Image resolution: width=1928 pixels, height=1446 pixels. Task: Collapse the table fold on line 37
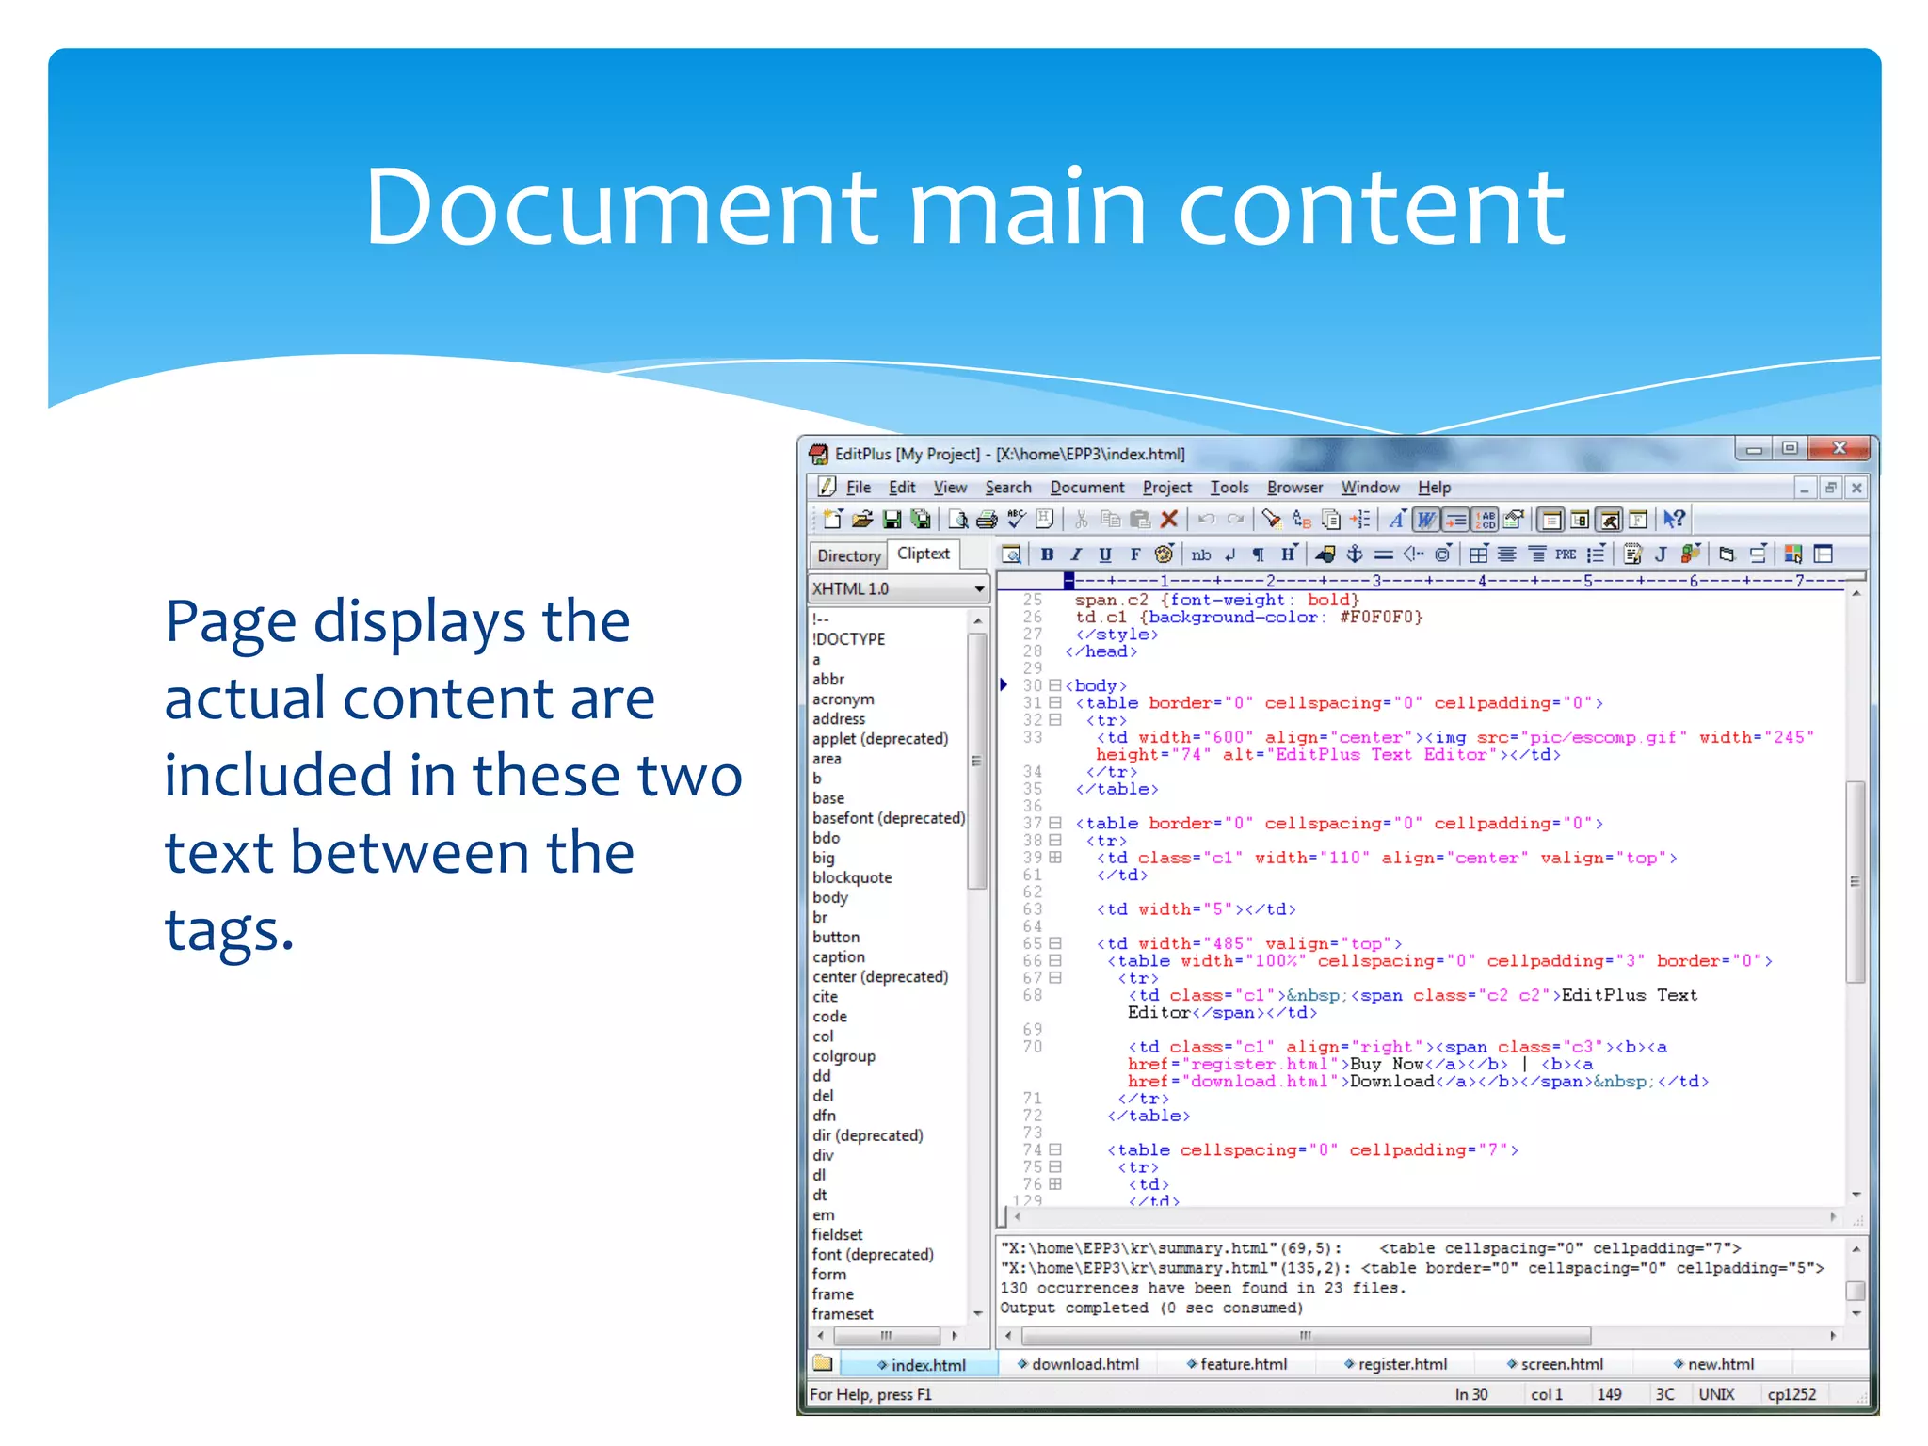[1055, 823]
